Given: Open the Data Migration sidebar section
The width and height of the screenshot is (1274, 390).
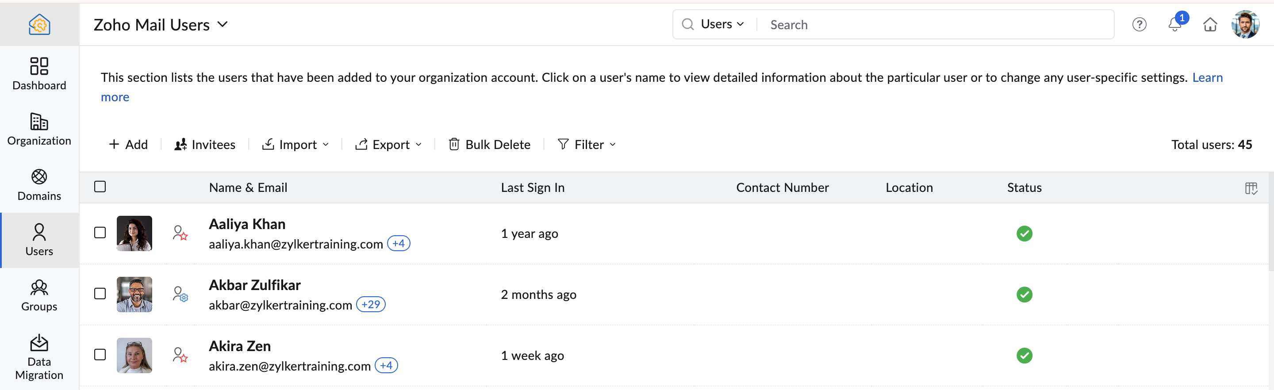Looking at the screenshot, I should [x=39, y=357].
